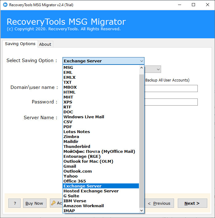Choose Gmail from the list
Viewport: 215px width, 218px height.
point(101,166)
